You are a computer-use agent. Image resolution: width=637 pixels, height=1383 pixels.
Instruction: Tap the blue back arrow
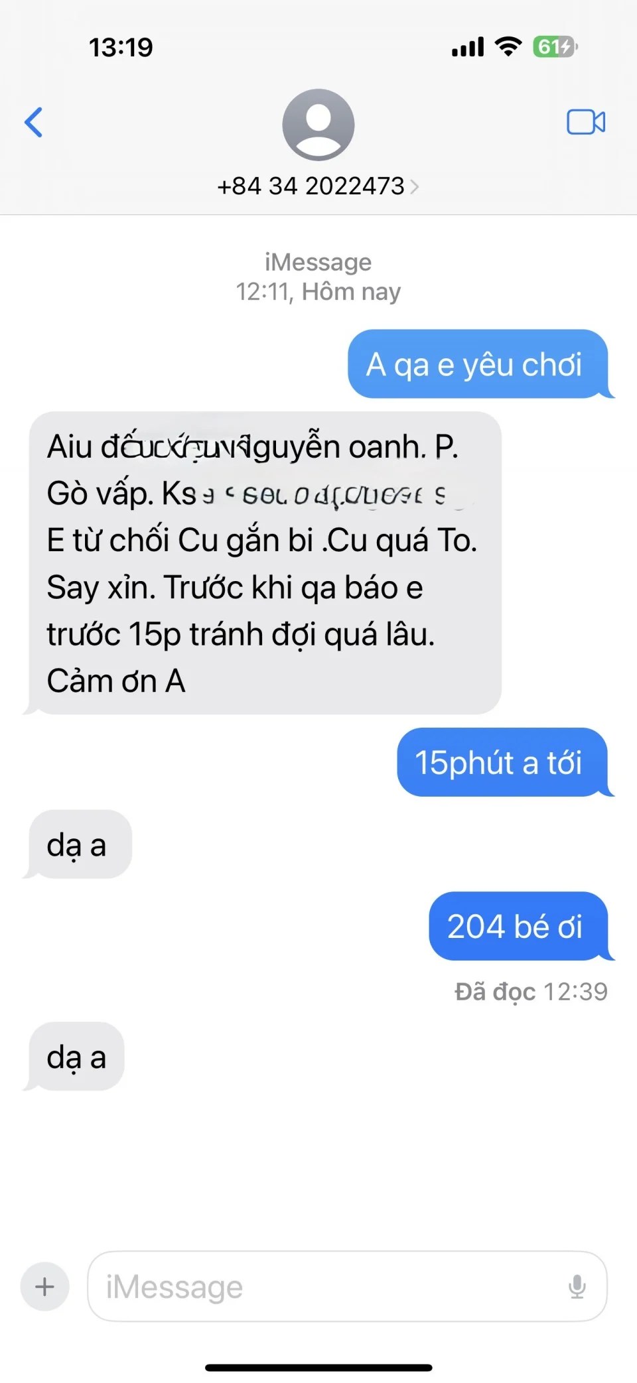coord(33,122)
